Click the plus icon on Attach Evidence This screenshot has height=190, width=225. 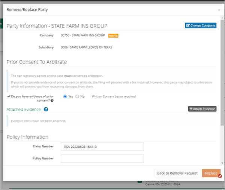(191, 109)
